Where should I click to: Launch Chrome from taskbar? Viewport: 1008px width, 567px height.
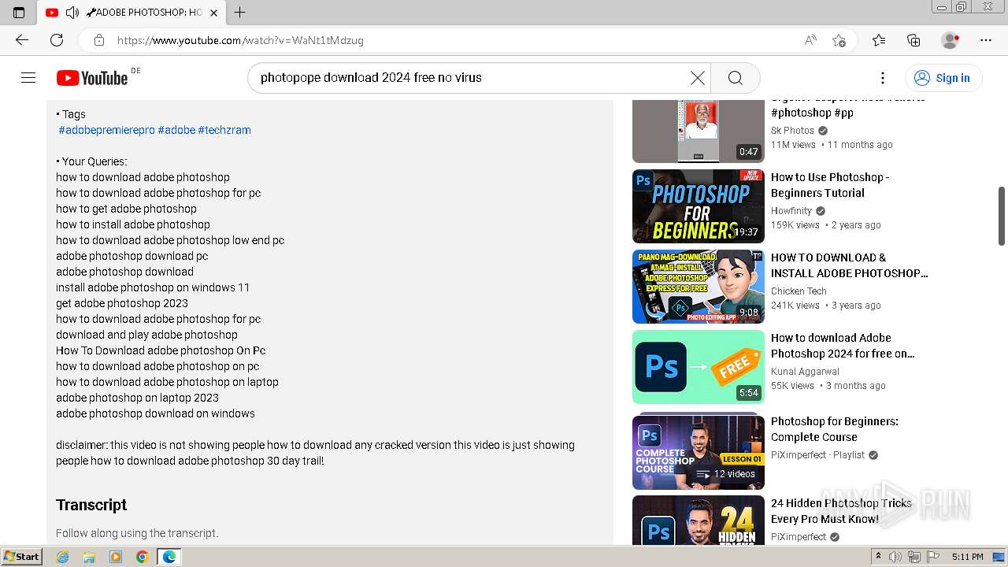pos(143,557)
